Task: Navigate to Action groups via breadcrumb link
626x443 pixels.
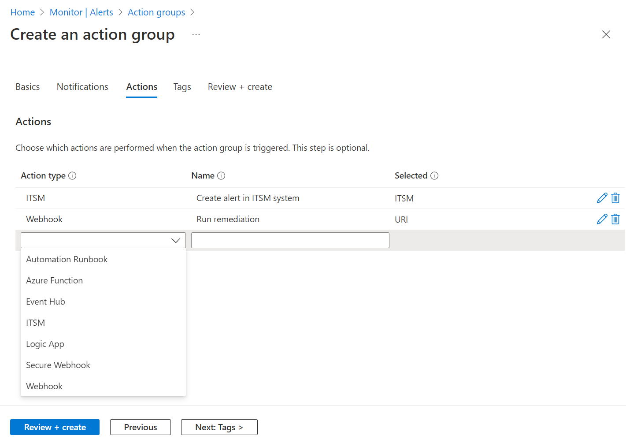Action: 156,12
